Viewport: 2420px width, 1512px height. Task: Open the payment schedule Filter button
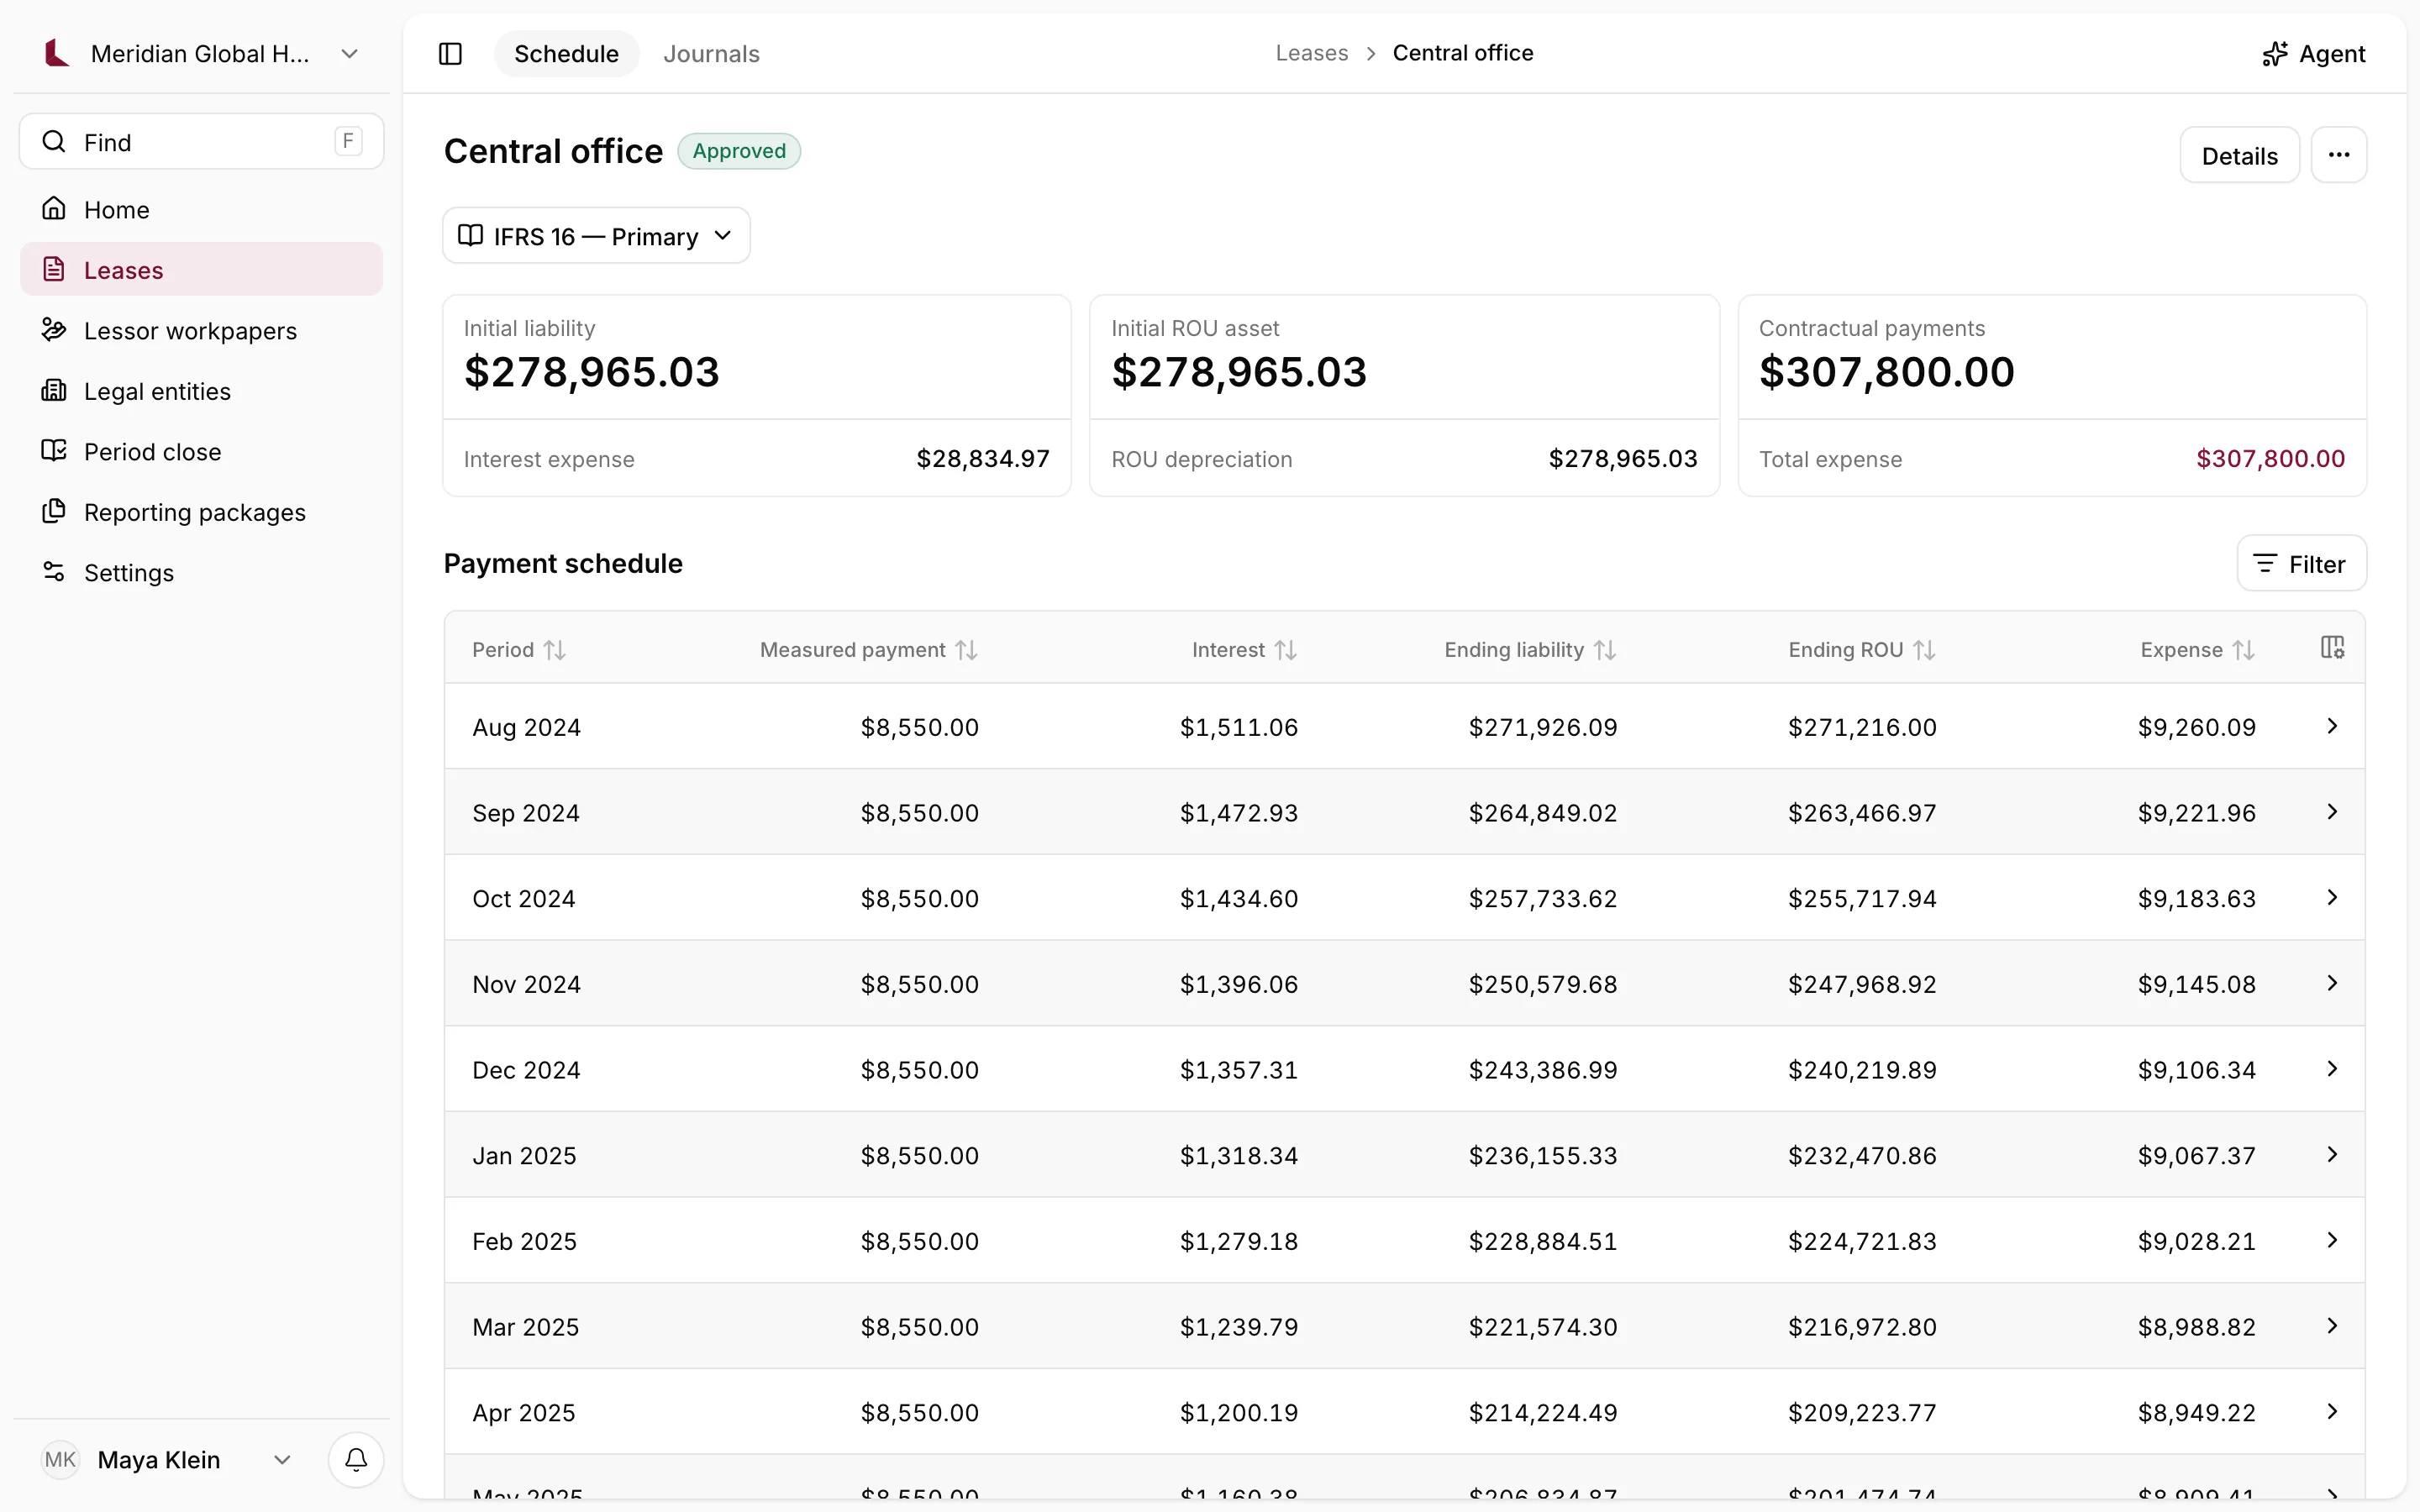click(x=2301, y=564)
